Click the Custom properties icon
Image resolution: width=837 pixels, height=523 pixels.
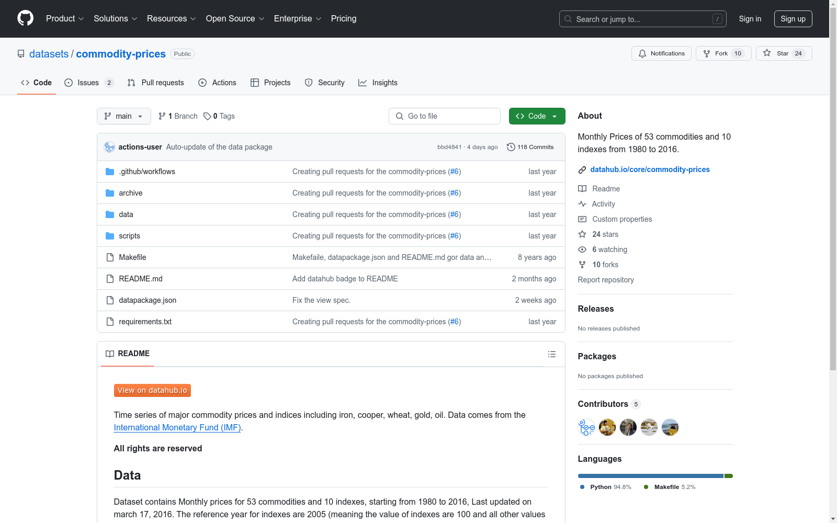pyautogui.click(x=582, y=219)
